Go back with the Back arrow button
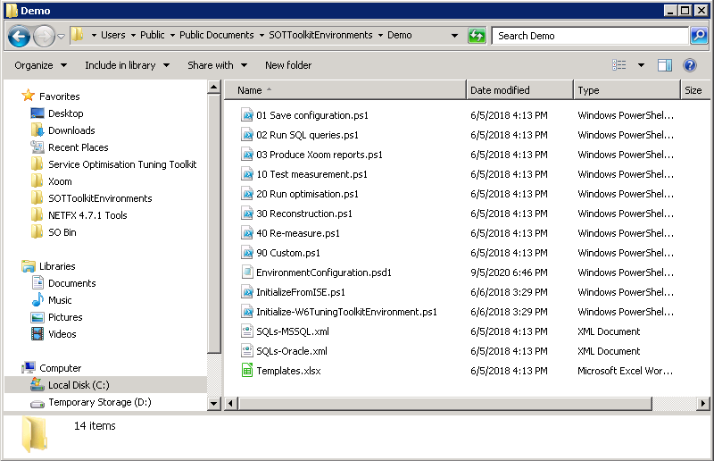Screen dimensions: 714x461 pyautogui.click(x=19, y=36)
